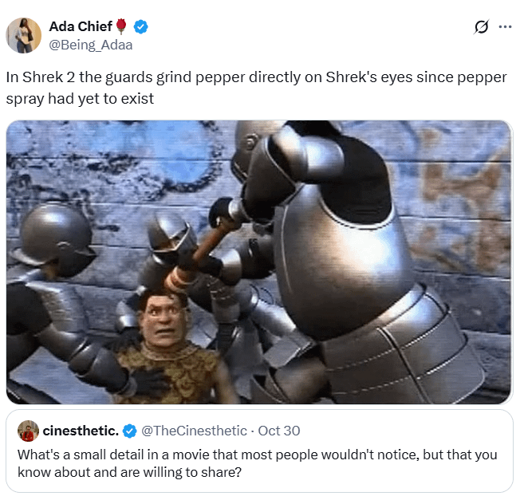The width and height of the screenshot is (520, 496).
Task: Open the @Being_Adaa handle link
Action: (x=91, y=45)
